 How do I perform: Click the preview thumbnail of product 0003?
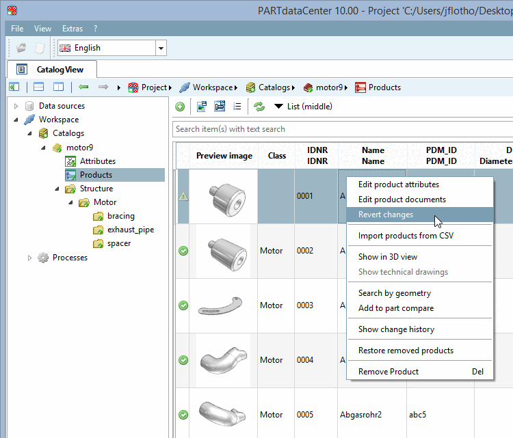[220, 306]
